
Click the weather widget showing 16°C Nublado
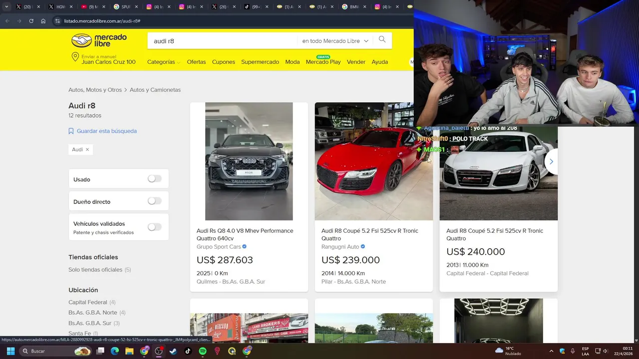pyautogui.click(x=508, y=351)
